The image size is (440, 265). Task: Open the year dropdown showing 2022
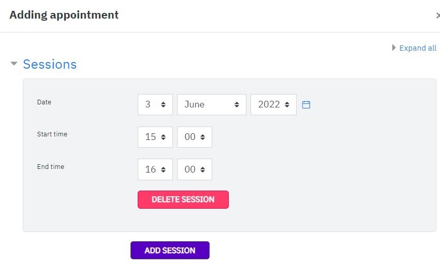[273, 104]
